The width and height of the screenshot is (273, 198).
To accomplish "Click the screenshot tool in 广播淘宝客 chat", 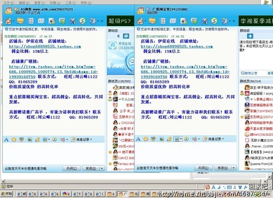I will click(x=176, y=139).
